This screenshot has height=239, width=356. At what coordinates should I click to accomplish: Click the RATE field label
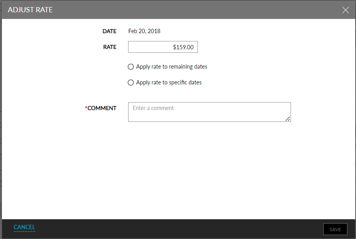coord(110,47)
